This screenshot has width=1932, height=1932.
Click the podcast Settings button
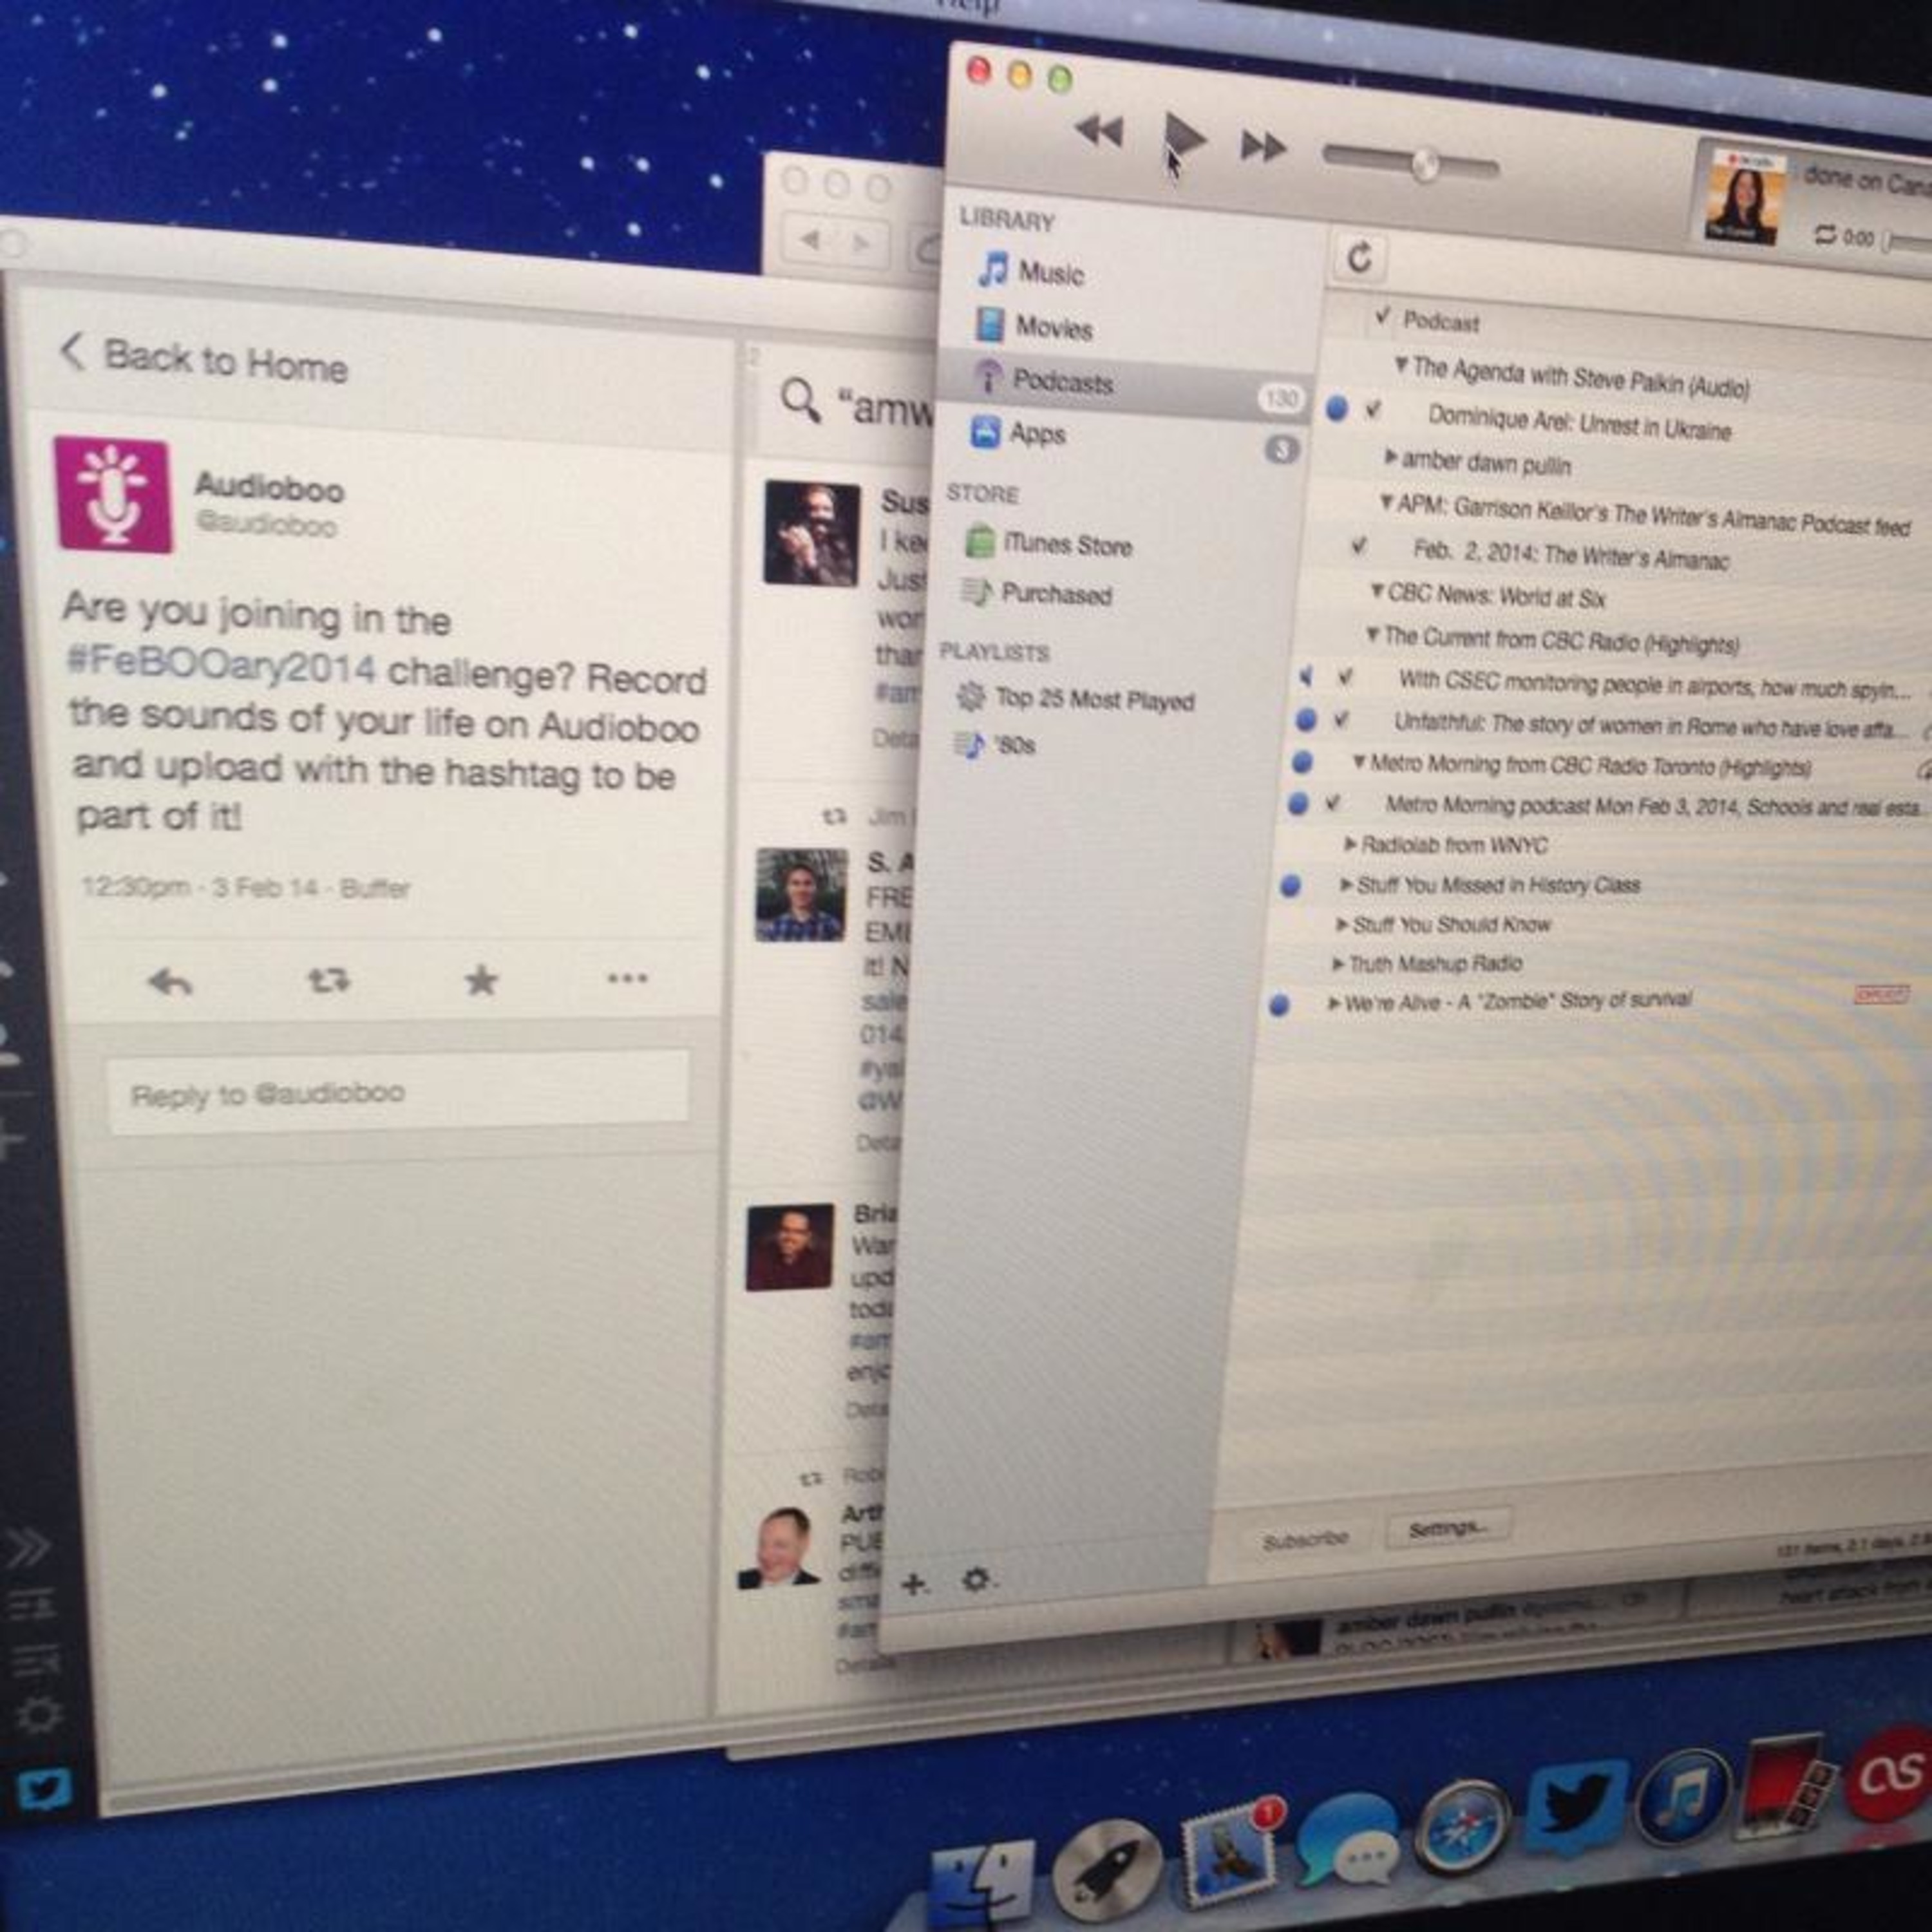[1447, 1529]
